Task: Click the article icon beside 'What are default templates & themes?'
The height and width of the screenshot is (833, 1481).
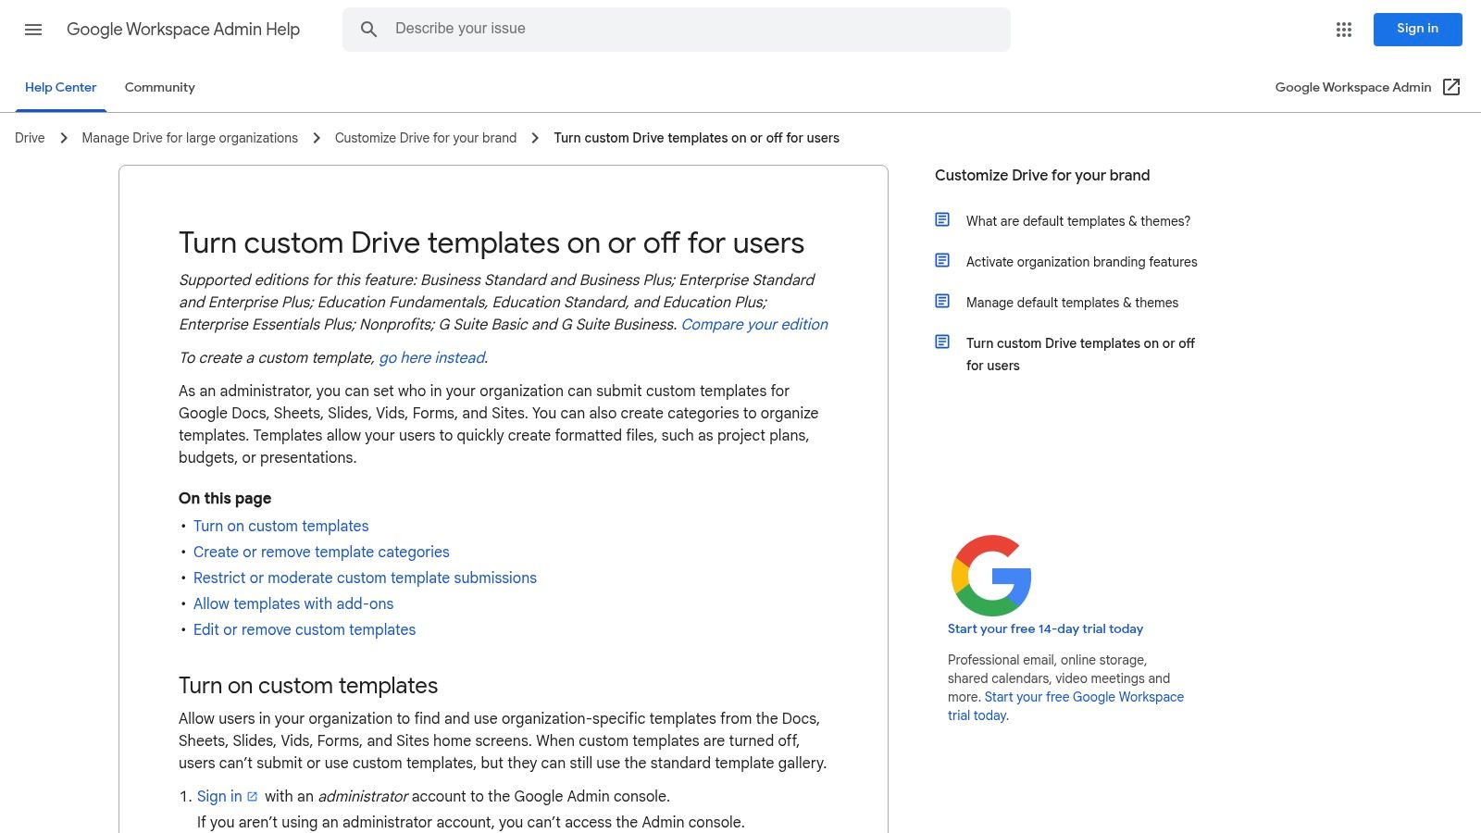Action: click(942, 219)
